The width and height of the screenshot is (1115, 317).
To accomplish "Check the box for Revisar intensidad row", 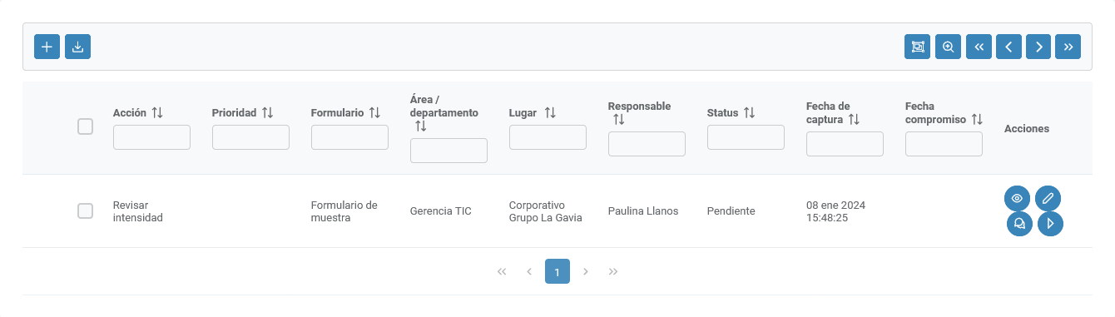I will pyautogui.click(x=85, y=211).
